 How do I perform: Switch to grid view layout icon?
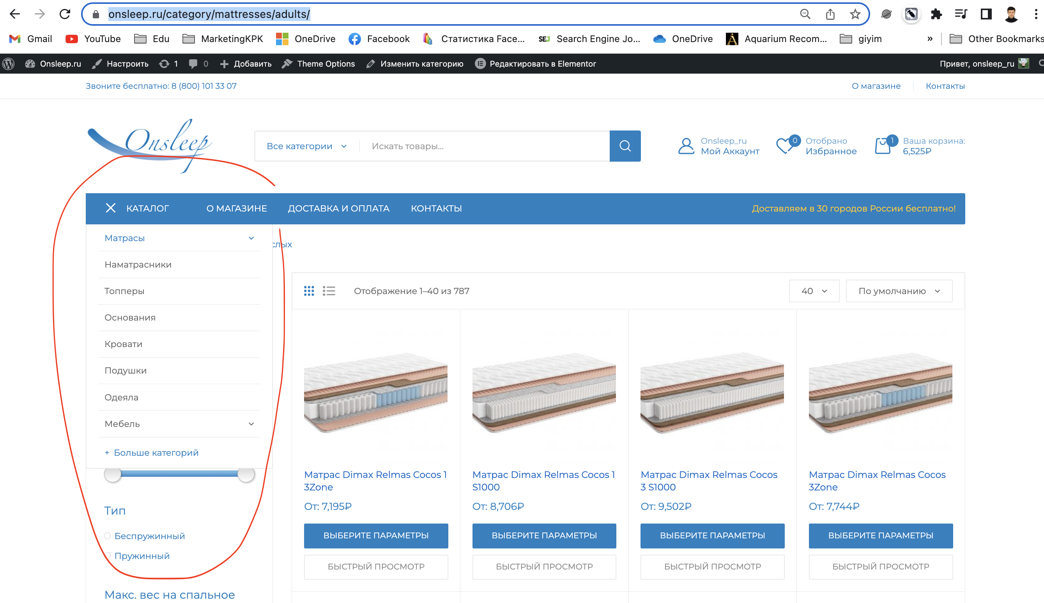[309, 291]
